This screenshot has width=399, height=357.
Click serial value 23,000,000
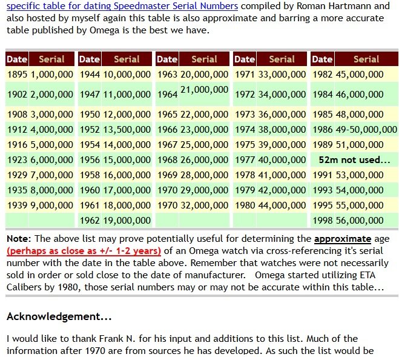pyautogui.click(x=204, y=130)
